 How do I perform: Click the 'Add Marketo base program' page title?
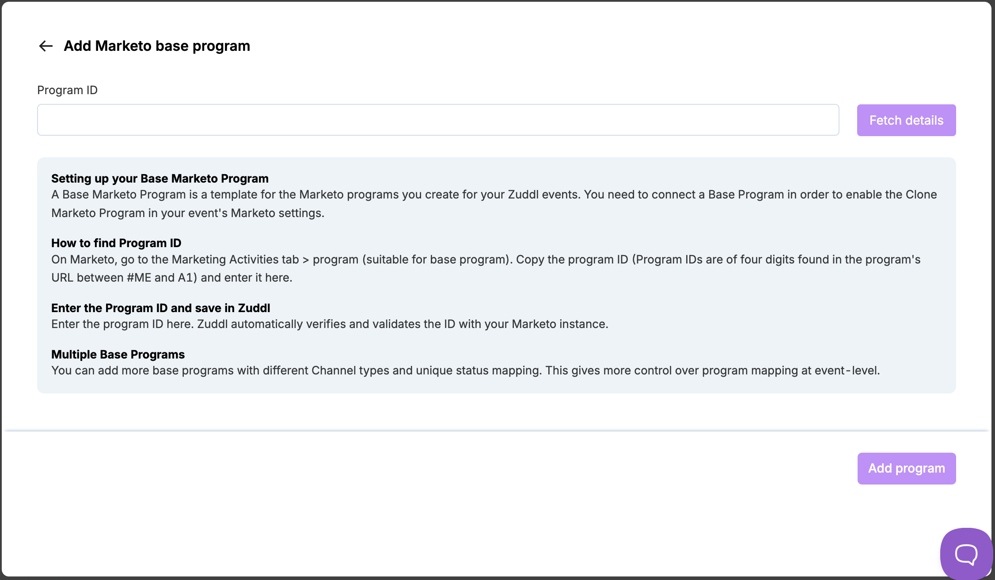[x=157, y=46]
